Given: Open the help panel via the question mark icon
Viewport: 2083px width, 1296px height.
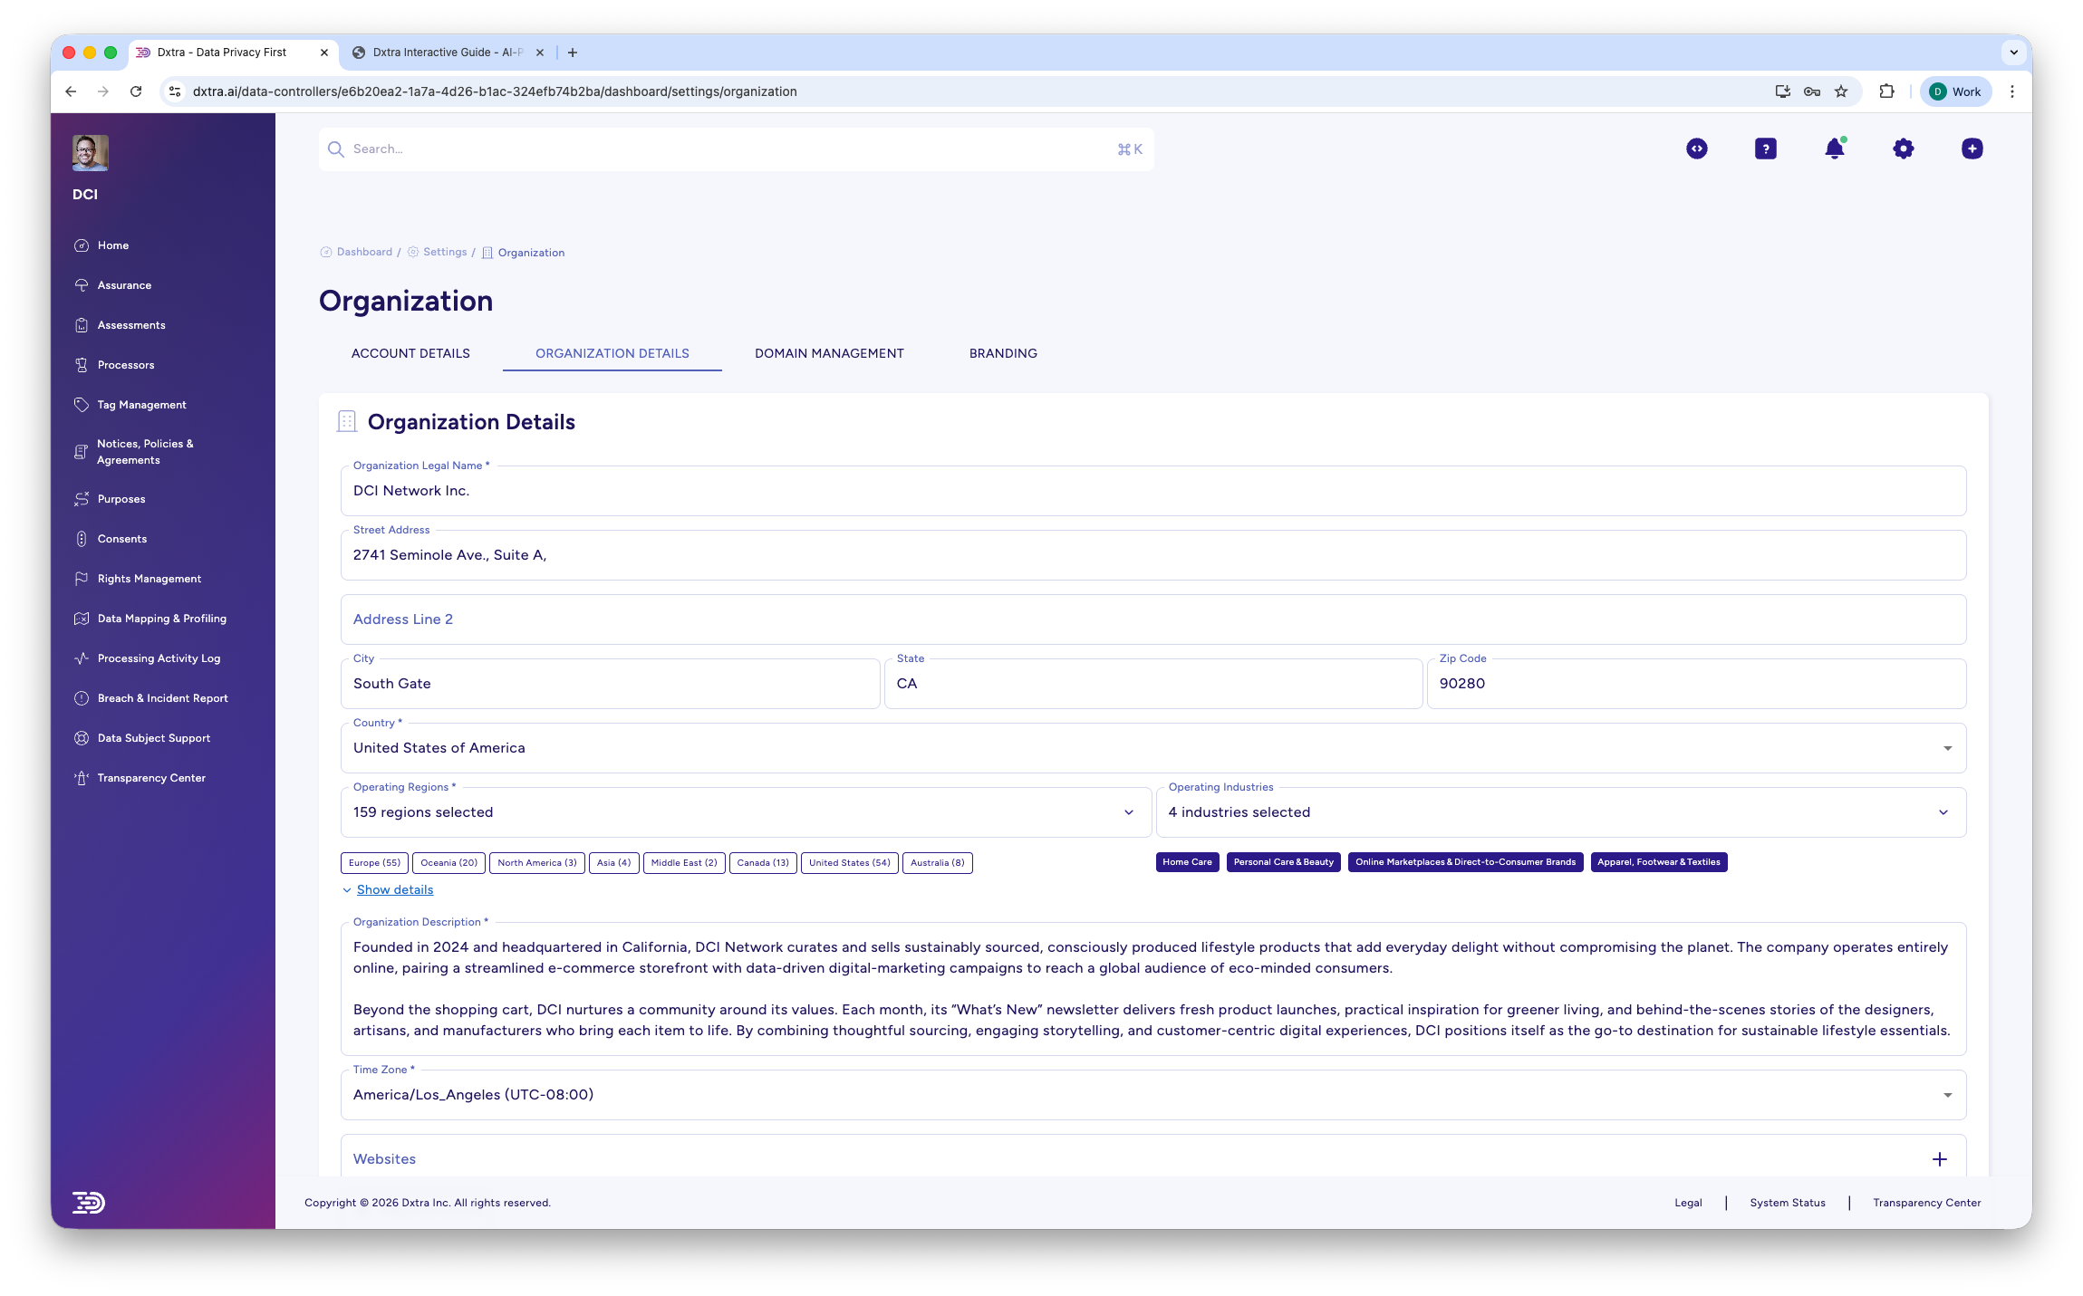Looking at the screenshot, I should (1764, 149).
